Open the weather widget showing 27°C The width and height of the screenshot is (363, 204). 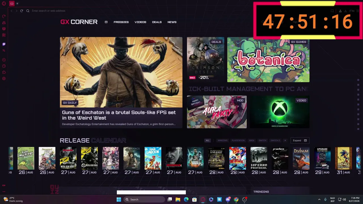click(13, 199)
